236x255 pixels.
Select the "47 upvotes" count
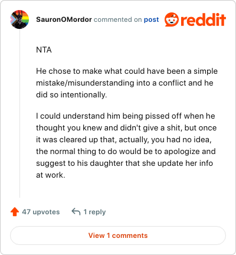click(x=41, y=212)
